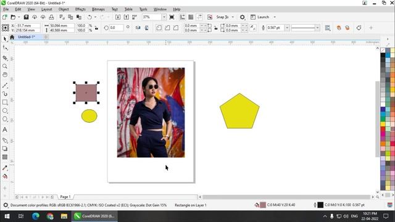This screenshot has height=222, width=395.
Task: Click the Export icon
Action: 126,17
